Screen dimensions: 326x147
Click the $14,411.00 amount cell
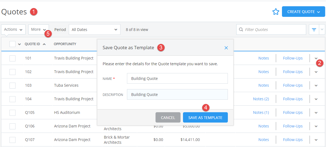pyautogui.click(x=190, y=140)
